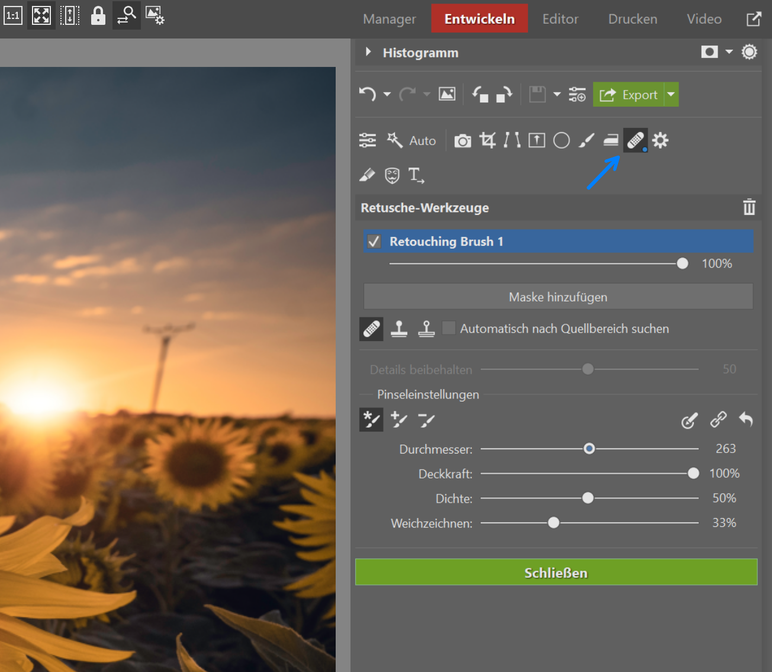Viewport: 772px width, 672px height.
Task: Select the subtract-from-mask brush mode
Action: point(426,420)
